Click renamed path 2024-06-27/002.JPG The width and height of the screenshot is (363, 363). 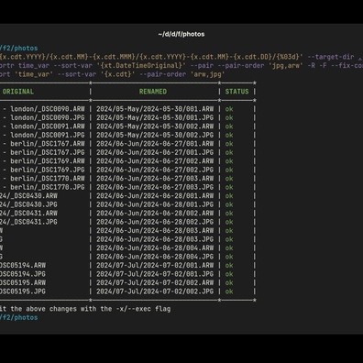[x=155, y=170]
